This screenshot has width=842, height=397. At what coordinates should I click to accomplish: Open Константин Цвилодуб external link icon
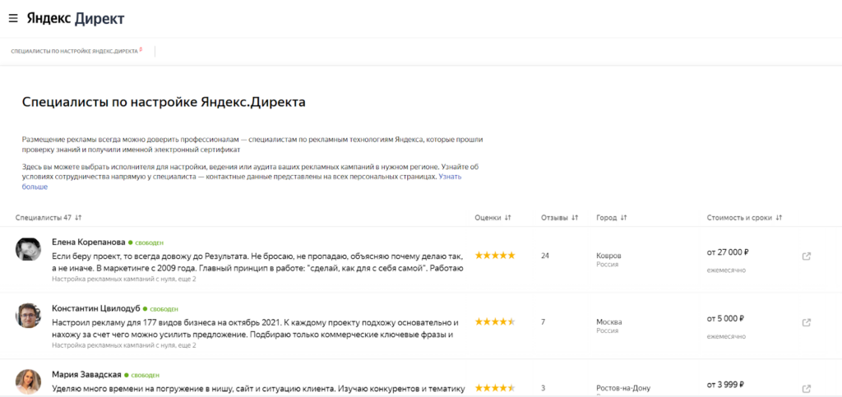(806, 321)
